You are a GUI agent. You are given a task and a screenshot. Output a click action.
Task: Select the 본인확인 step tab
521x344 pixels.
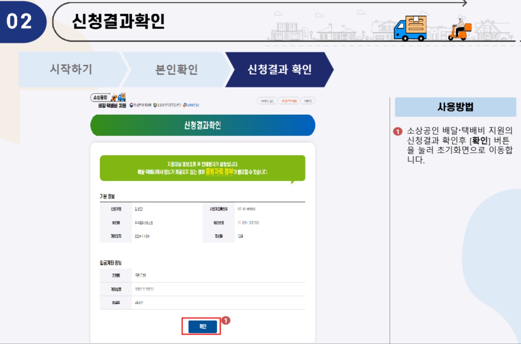(176, 69)
